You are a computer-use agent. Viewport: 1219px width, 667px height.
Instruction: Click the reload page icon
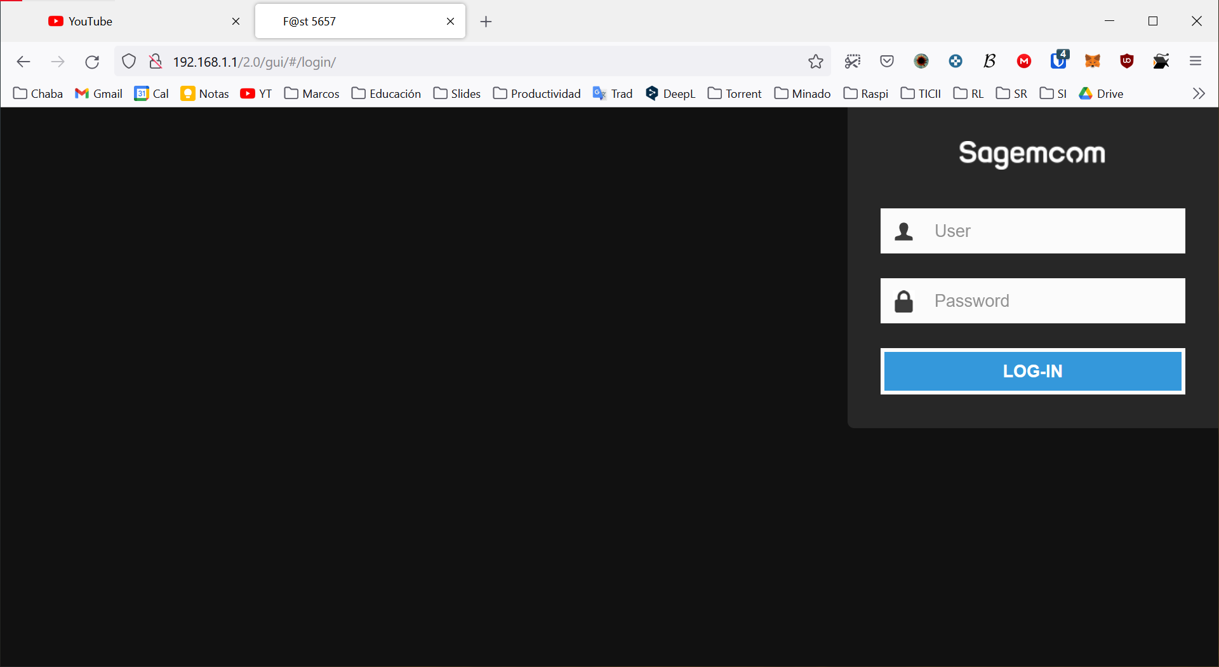click(x=92, y=62)
